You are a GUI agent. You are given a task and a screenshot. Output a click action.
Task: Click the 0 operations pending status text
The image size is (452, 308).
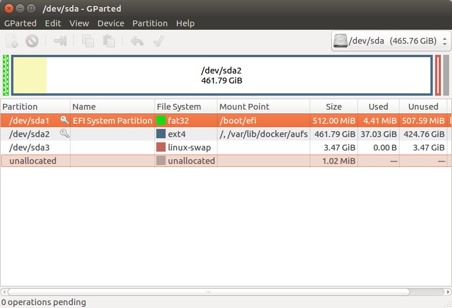coord(44,302)
